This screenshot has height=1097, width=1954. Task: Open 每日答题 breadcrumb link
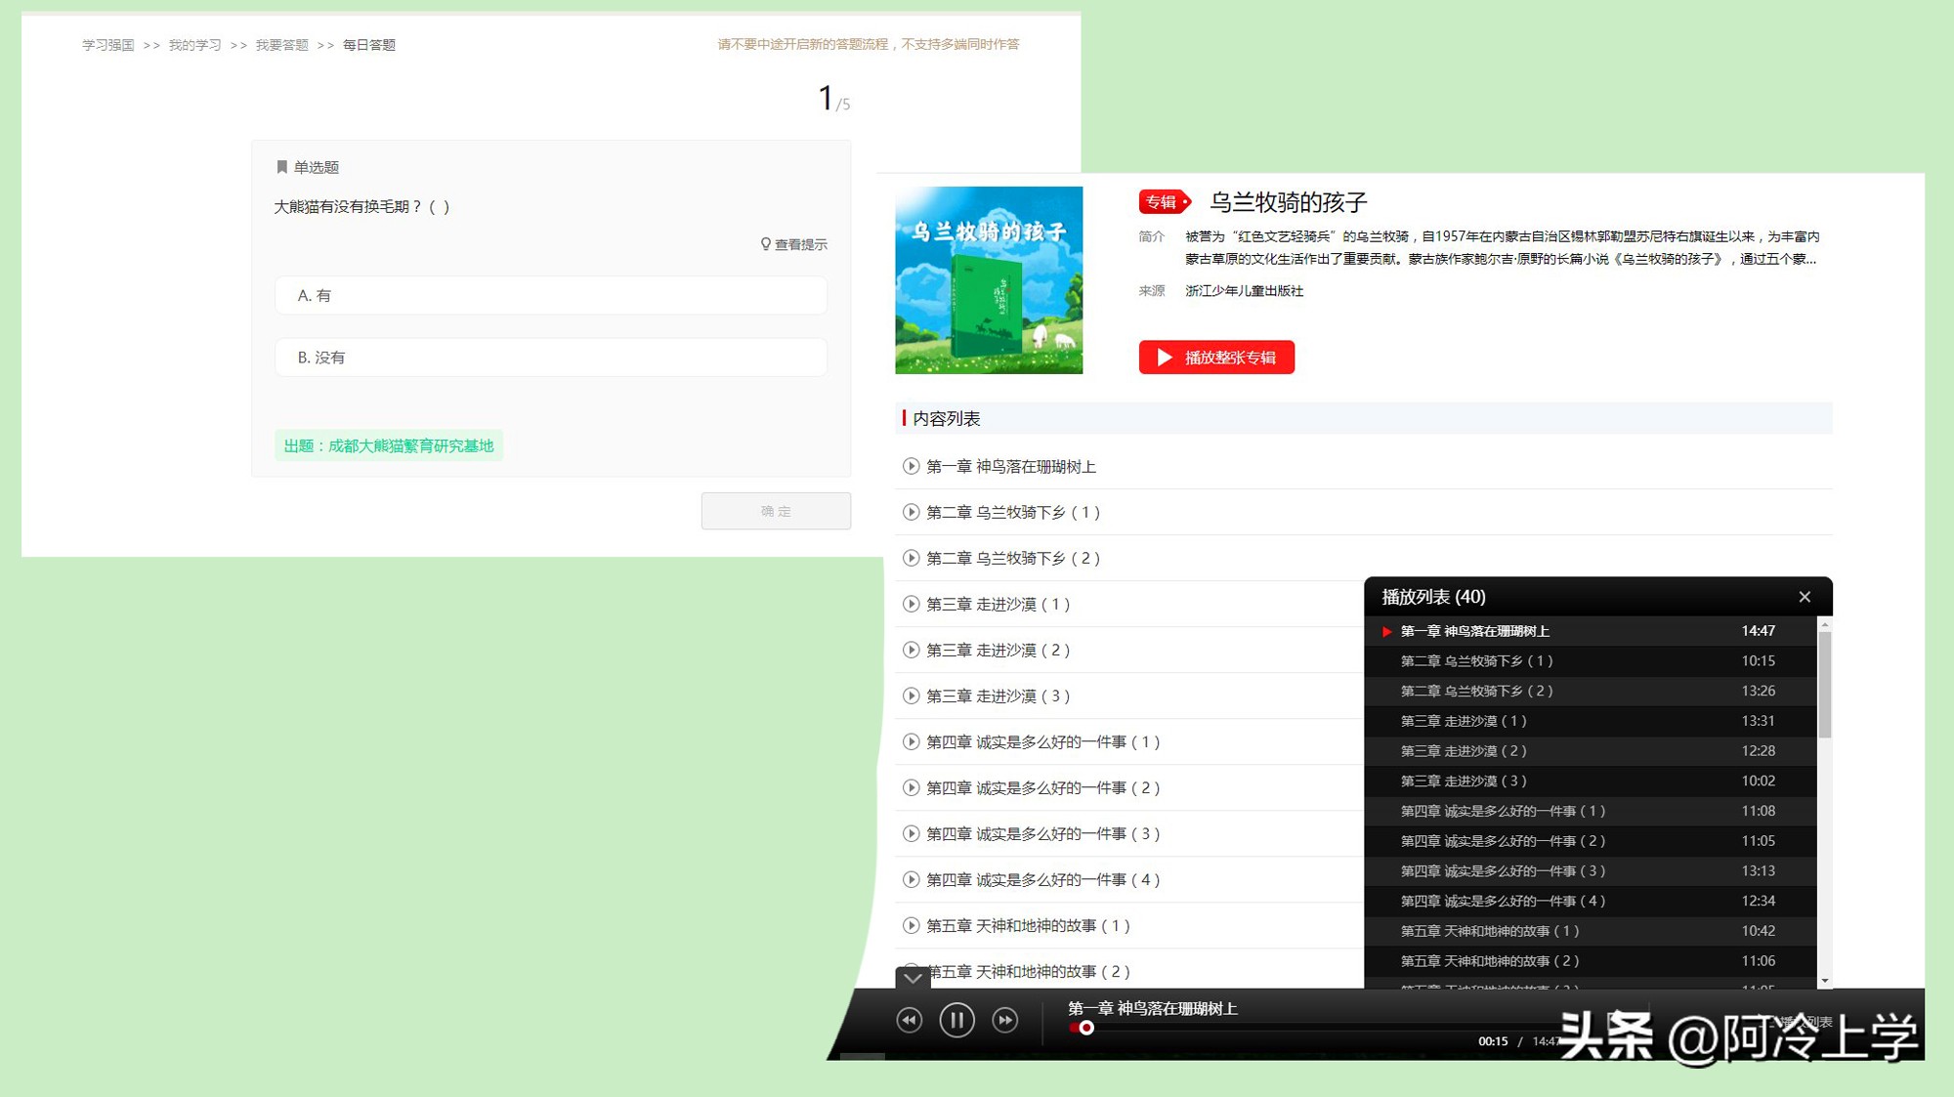tap(367, 44)
